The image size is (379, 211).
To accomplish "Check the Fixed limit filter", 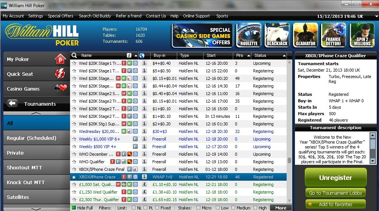I will [x=157, y=208].
